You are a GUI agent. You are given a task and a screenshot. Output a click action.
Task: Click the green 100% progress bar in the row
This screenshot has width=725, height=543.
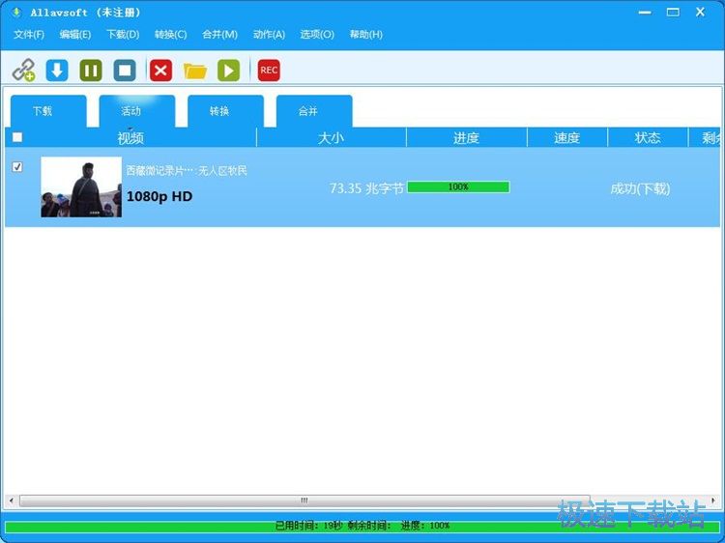tap(458, 187)
